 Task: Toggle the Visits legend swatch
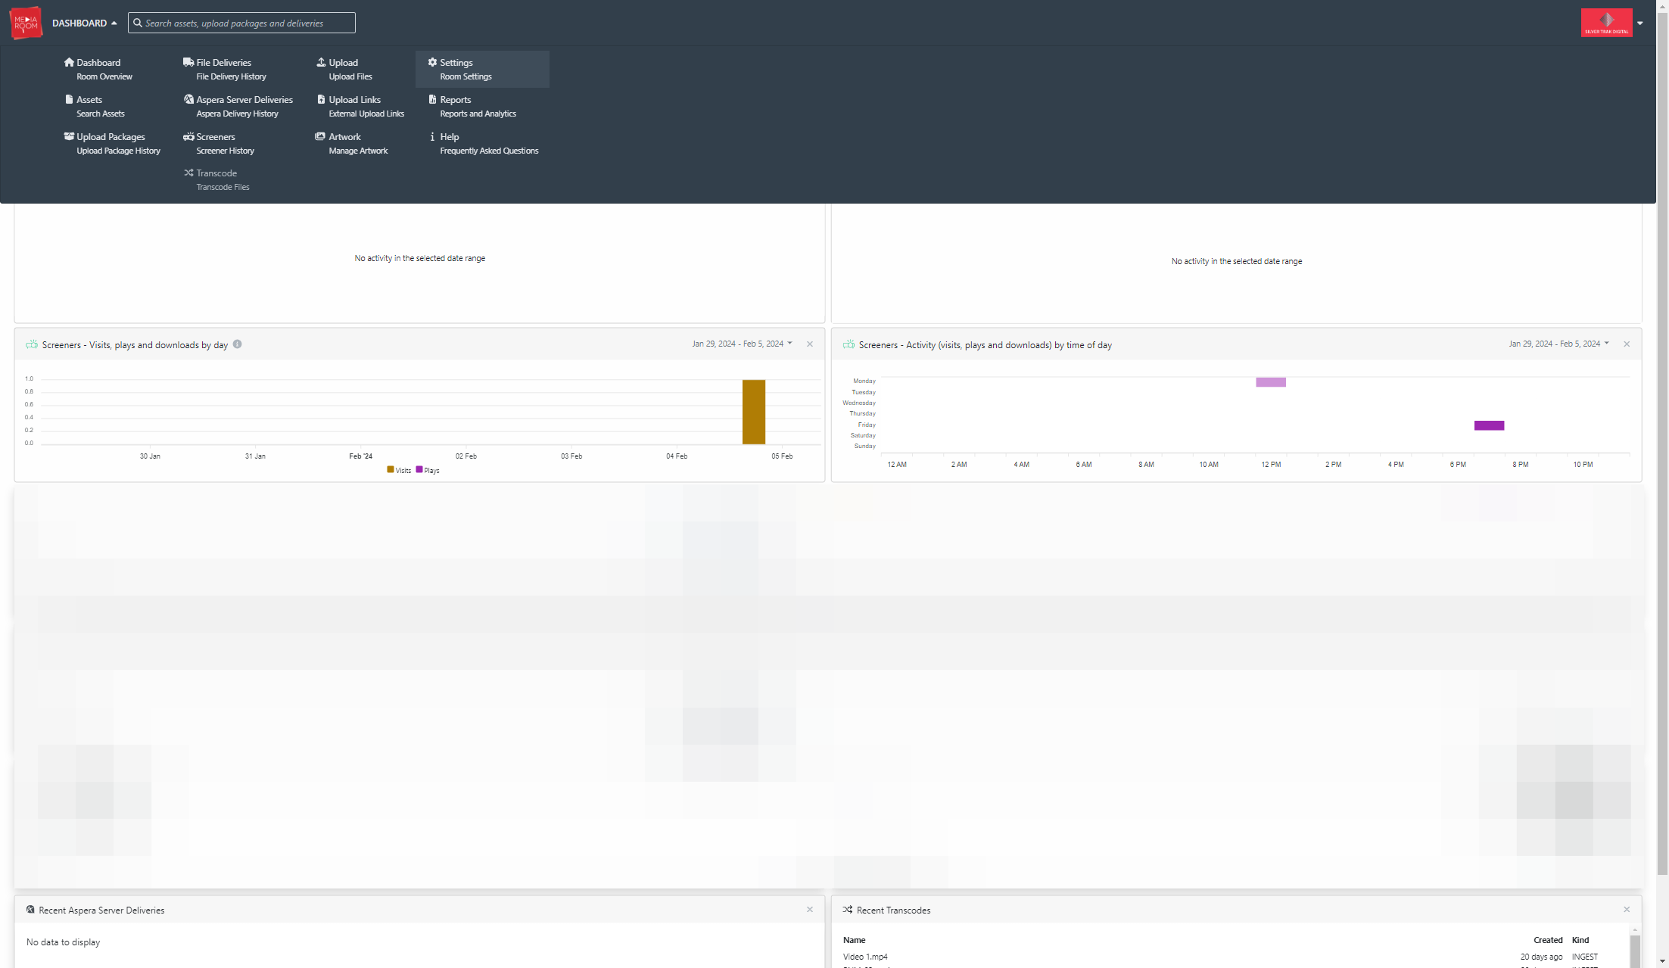click(391, 469)
